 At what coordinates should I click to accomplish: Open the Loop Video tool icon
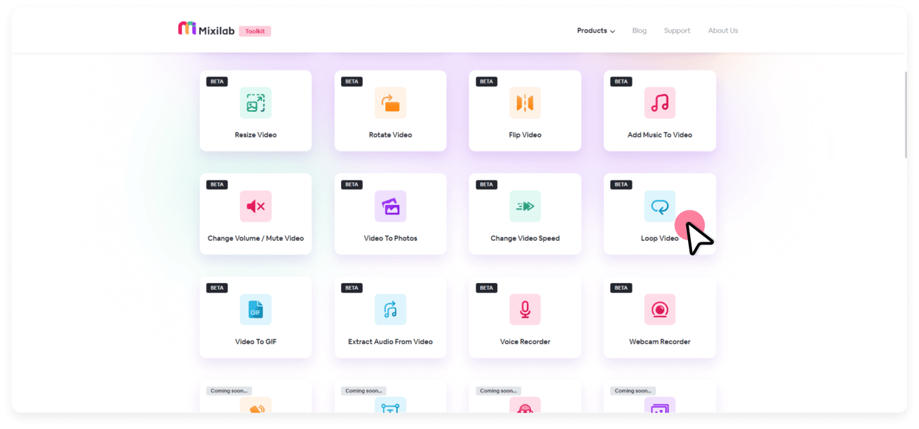[659, 206]
